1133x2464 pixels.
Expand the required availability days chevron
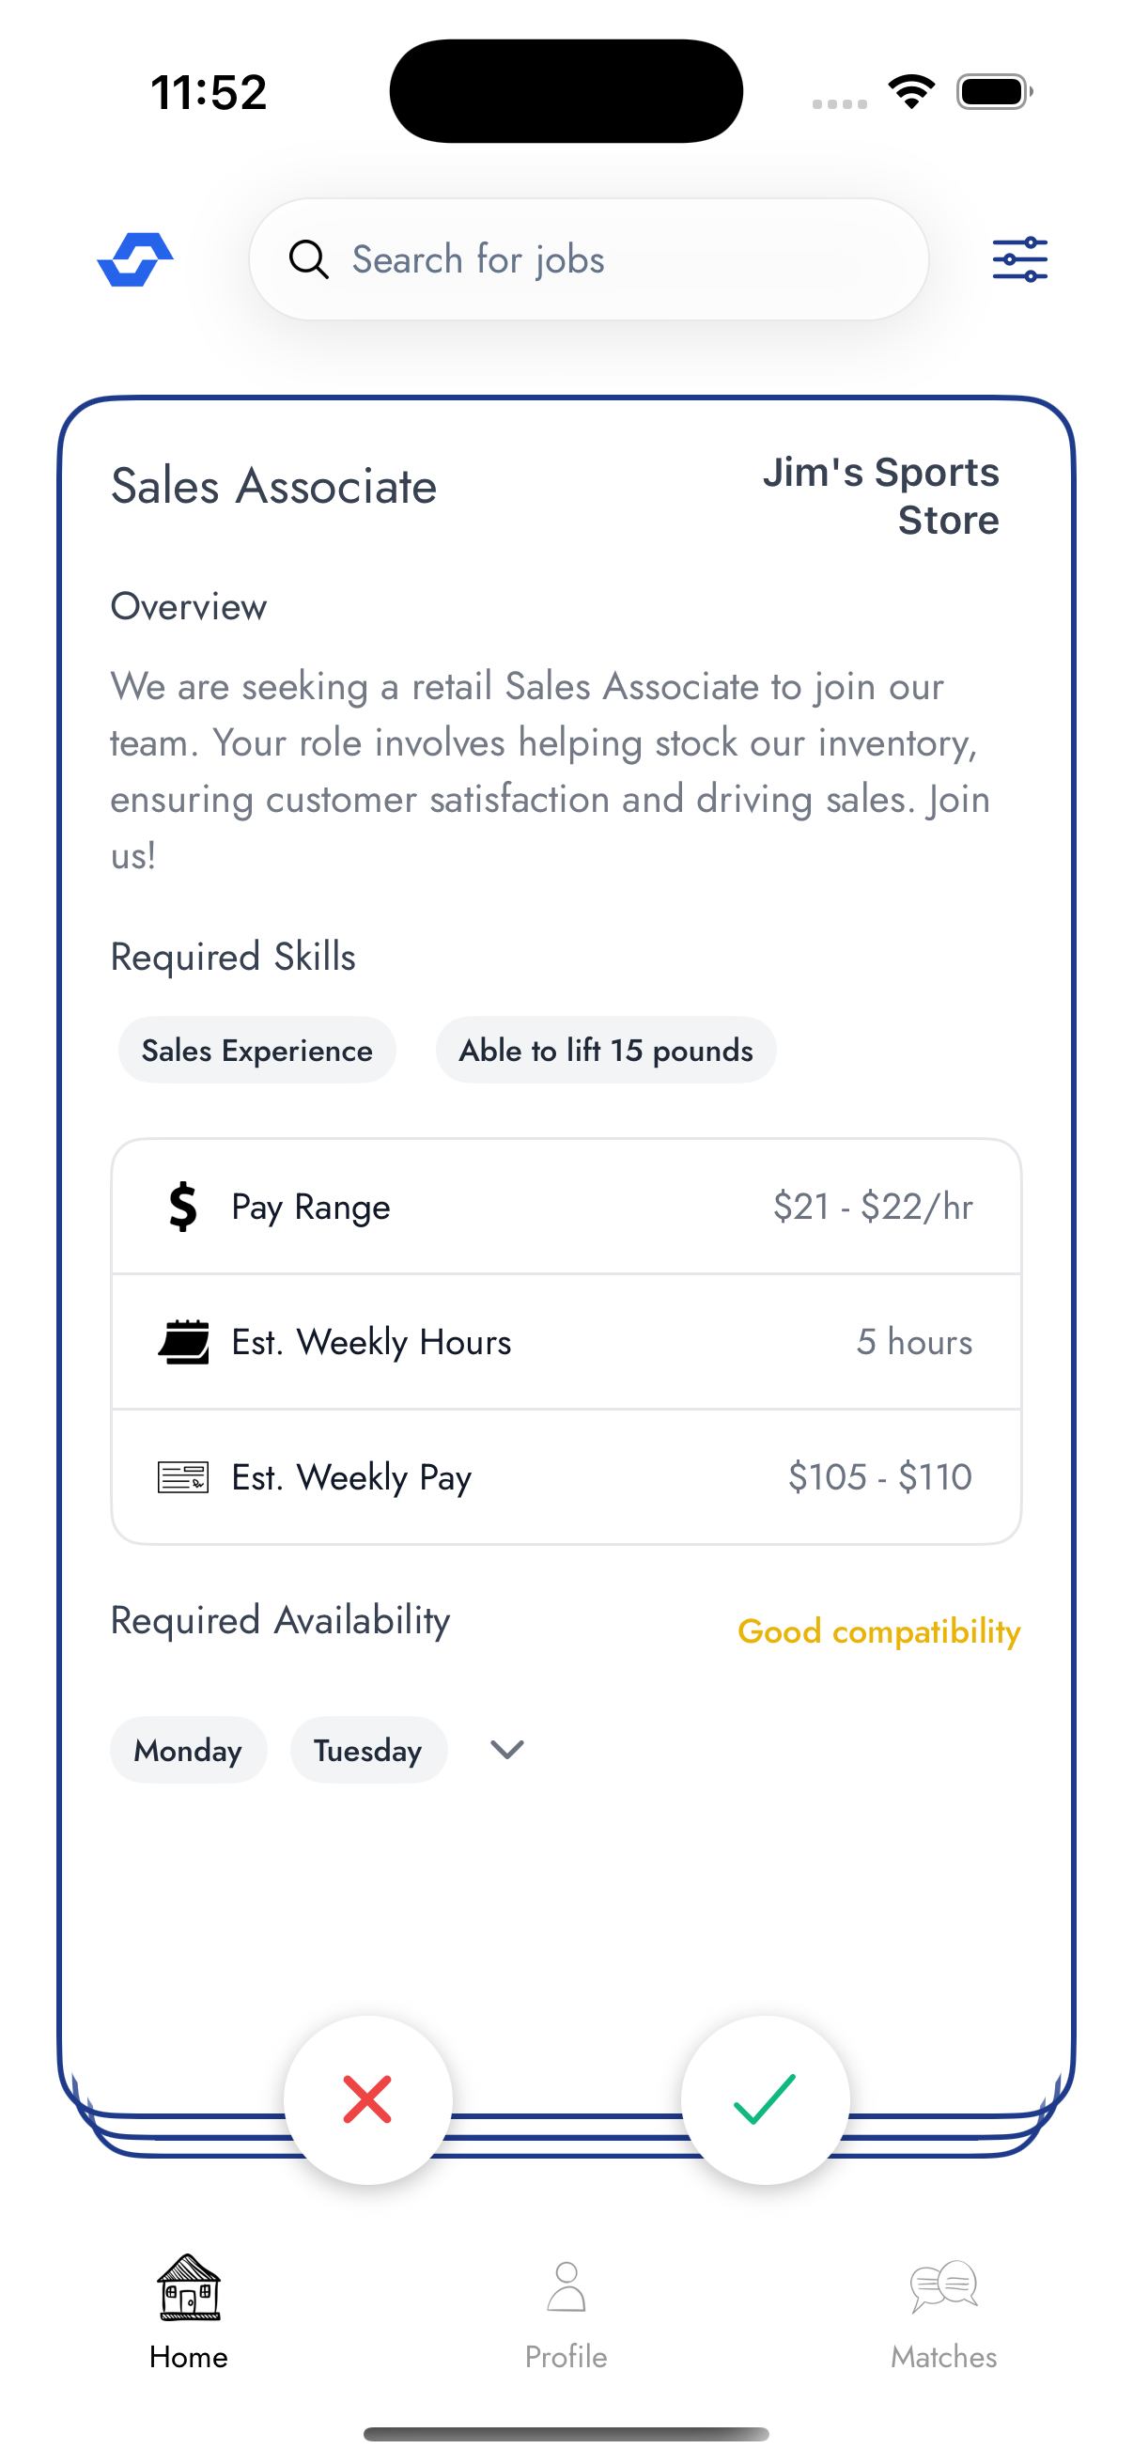pyautogui.click(x=506, y=1750)
